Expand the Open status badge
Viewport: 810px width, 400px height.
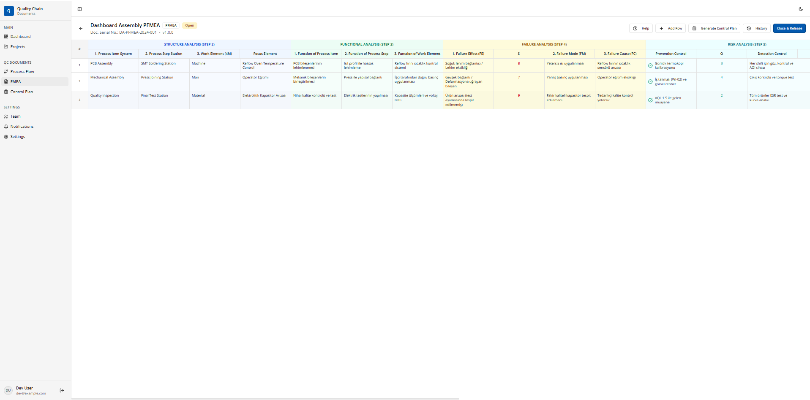point(189,25)
